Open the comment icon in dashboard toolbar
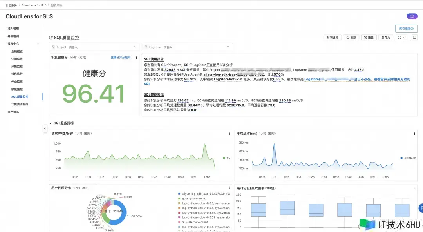The width and height of the screenshot is (423, 232). [414, 38]
